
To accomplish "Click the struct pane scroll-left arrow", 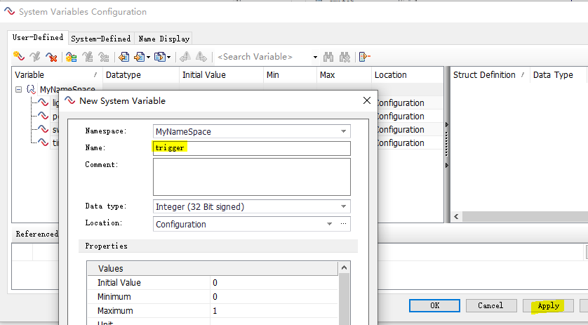I will click(x=456, y=216).
